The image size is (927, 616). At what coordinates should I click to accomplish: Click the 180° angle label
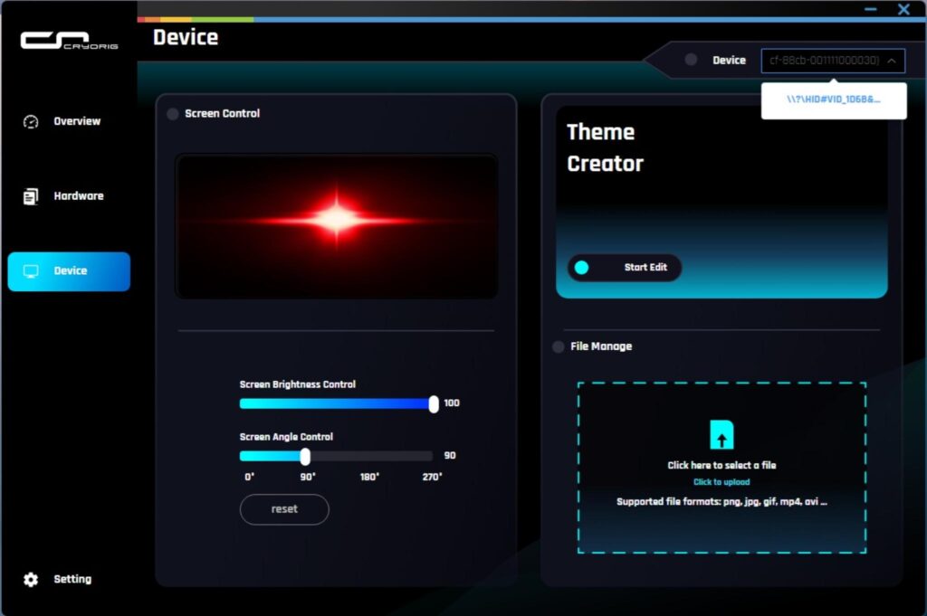369,477
